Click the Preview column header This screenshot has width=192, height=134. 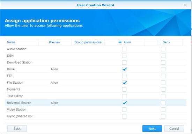tap(54, 42)
